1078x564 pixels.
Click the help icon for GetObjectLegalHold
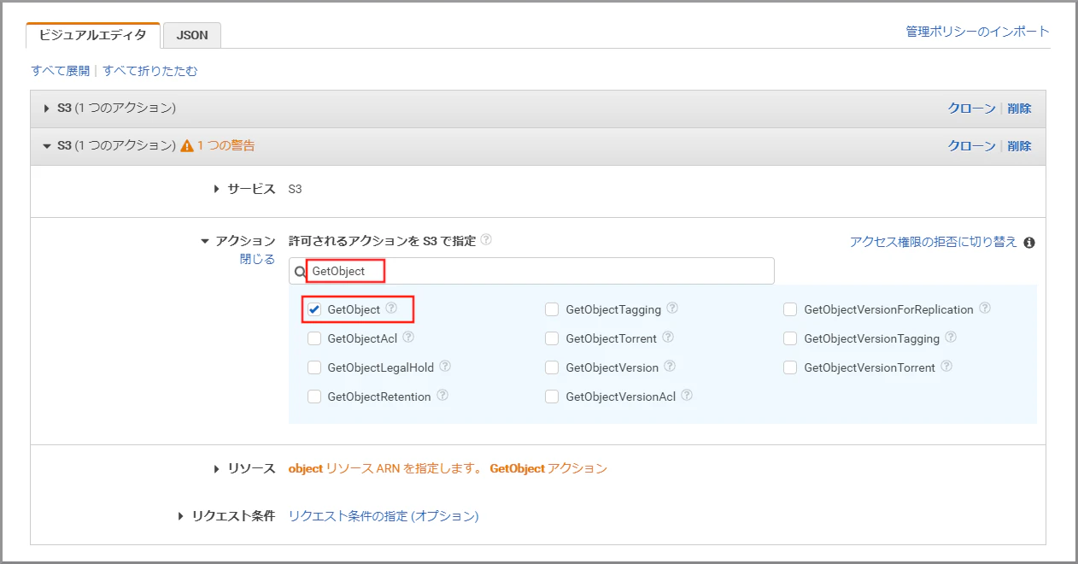point(445,366)
